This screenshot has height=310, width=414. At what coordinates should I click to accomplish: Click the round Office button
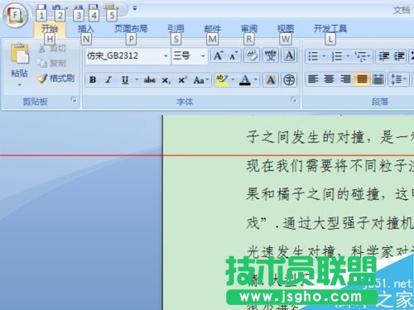tap(16, 16)
